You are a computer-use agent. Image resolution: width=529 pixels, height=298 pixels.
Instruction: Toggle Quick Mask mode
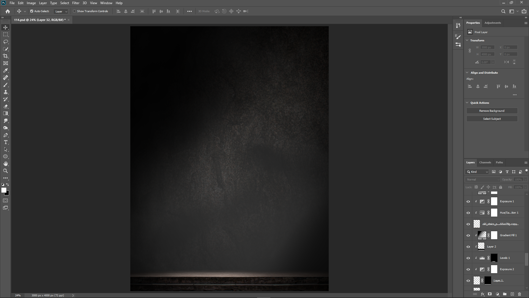point(6,201)
